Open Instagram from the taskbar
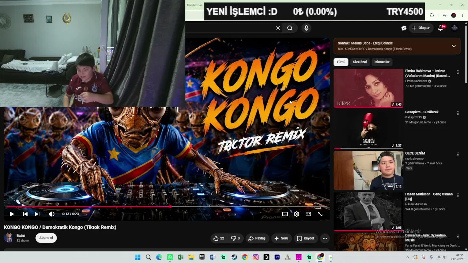The width and height of the screenshot is (468, 263). click(x=256, y=258)
